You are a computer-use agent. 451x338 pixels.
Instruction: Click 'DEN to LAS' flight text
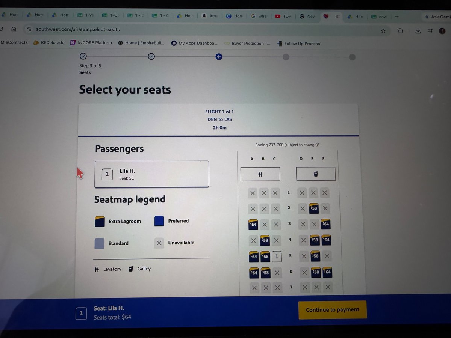pos(219,119)
